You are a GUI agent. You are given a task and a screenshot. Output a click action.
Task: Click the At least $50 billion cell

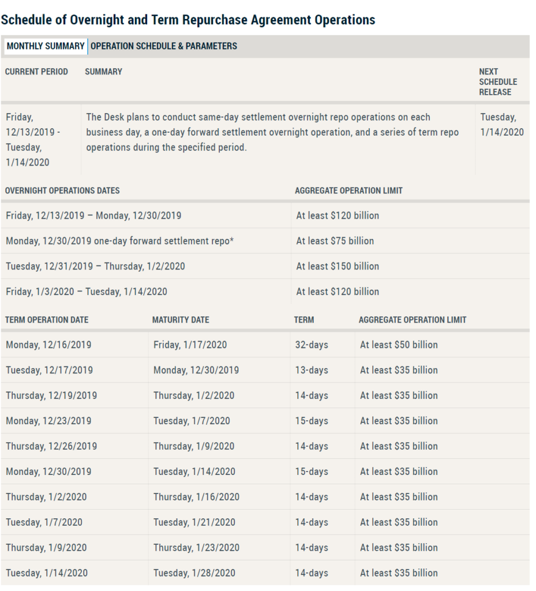coord(399,345)
